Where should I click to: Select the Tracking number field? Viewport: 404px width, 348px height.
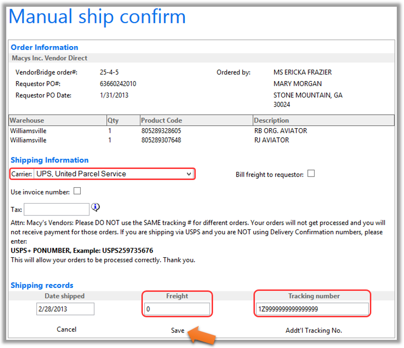312,309
